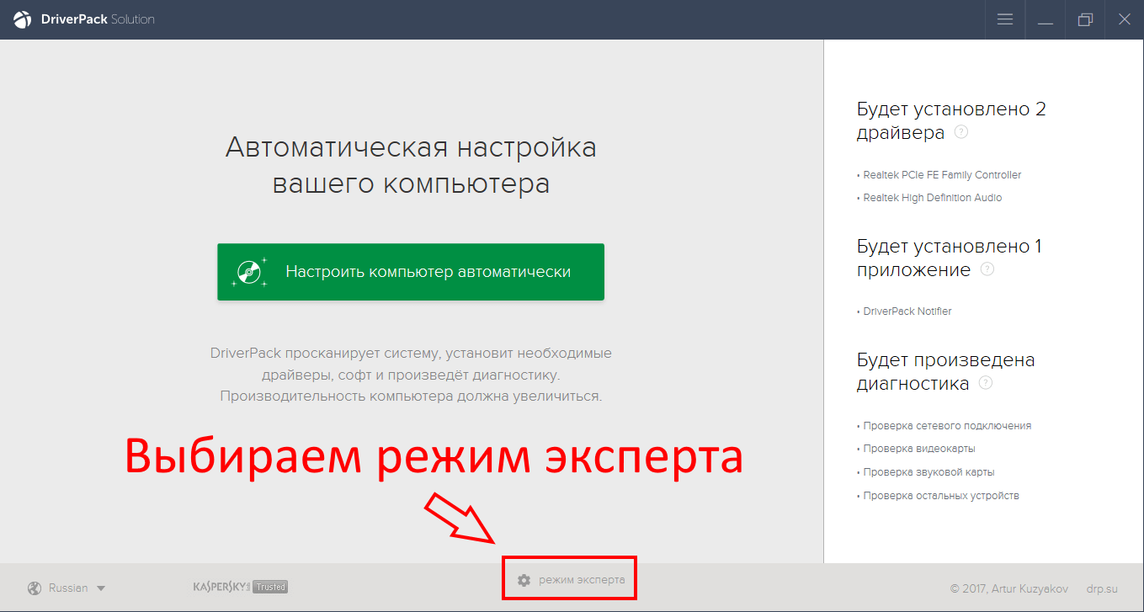Click the DriverPack logo icon

coord(23,19)
